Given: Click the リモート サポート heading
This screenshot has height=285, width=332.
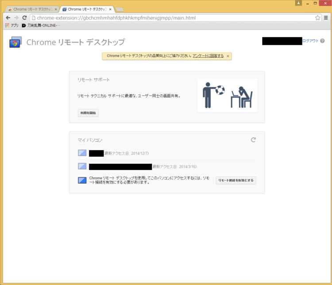Looking at the screenshot, I should 93,80.
